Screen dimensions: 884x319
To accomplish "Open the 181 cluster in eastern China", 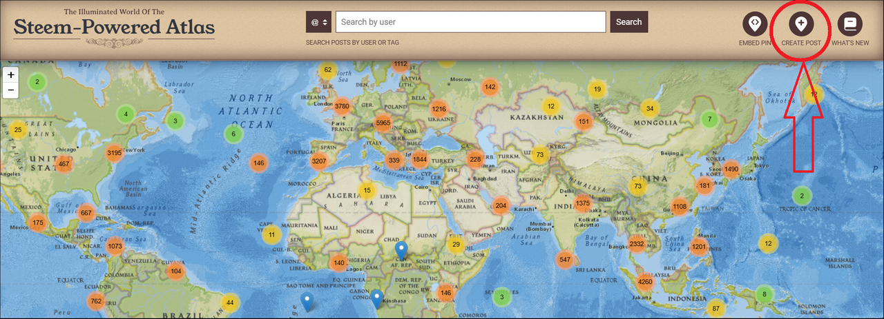I will (x=704, y=185).
